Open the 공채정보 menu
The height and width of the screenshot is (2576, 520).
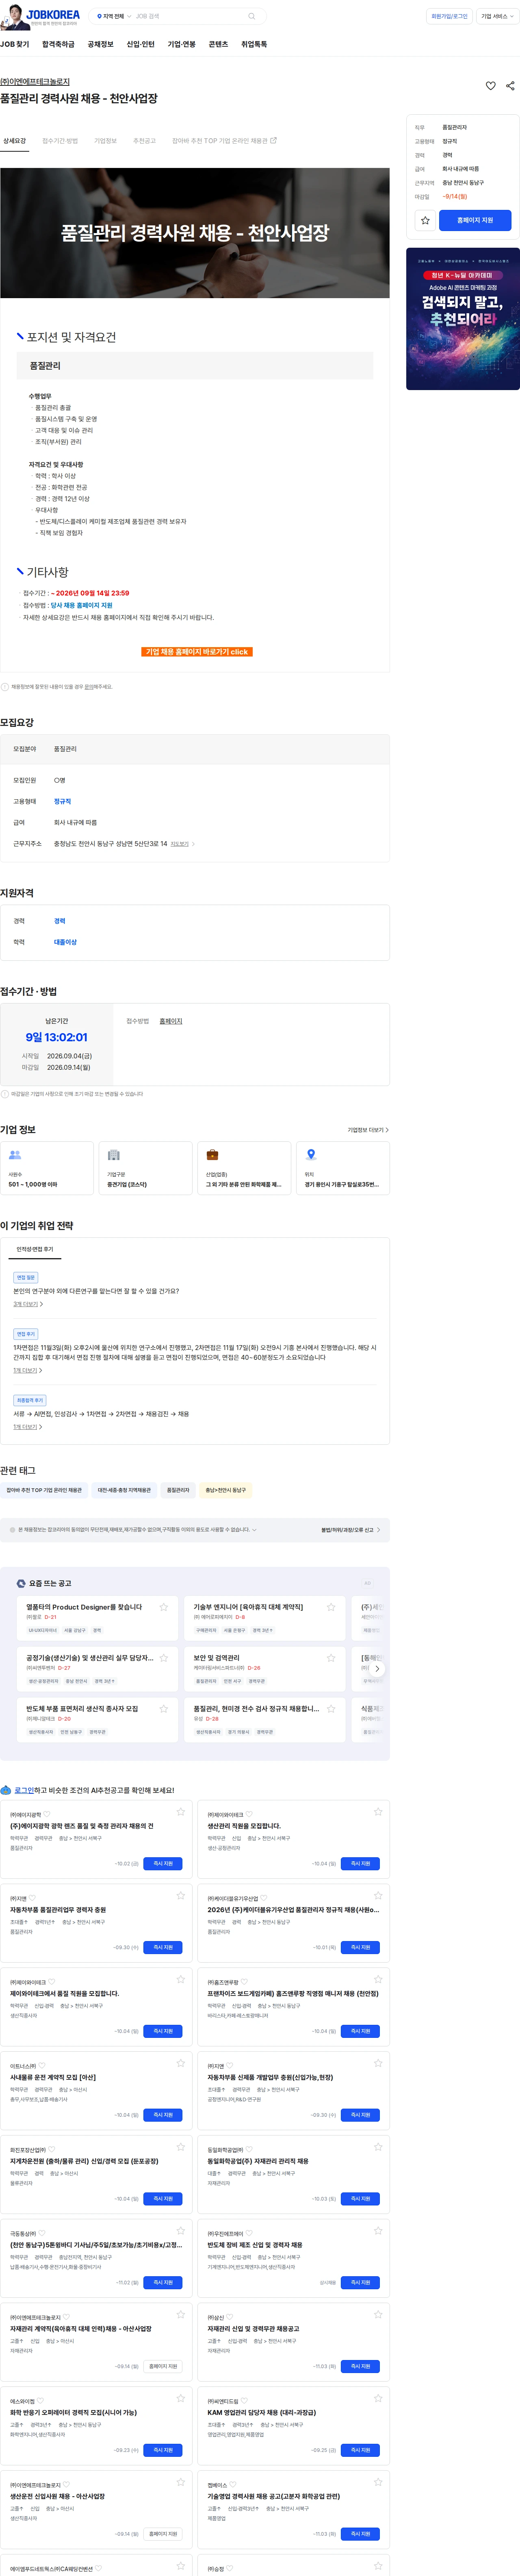click(100, 44)
